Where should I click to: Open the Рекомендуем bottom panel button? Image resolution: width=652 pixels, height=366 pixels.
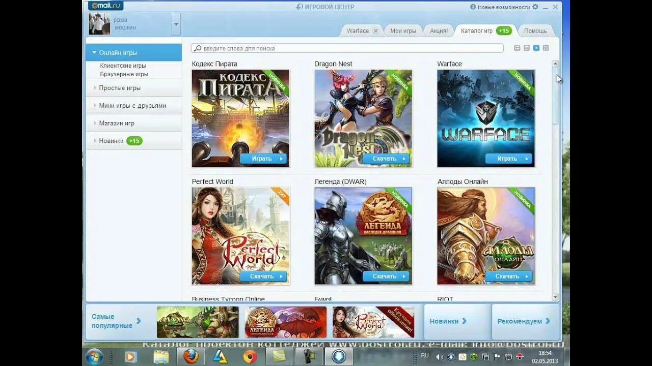tap(525, 321)
